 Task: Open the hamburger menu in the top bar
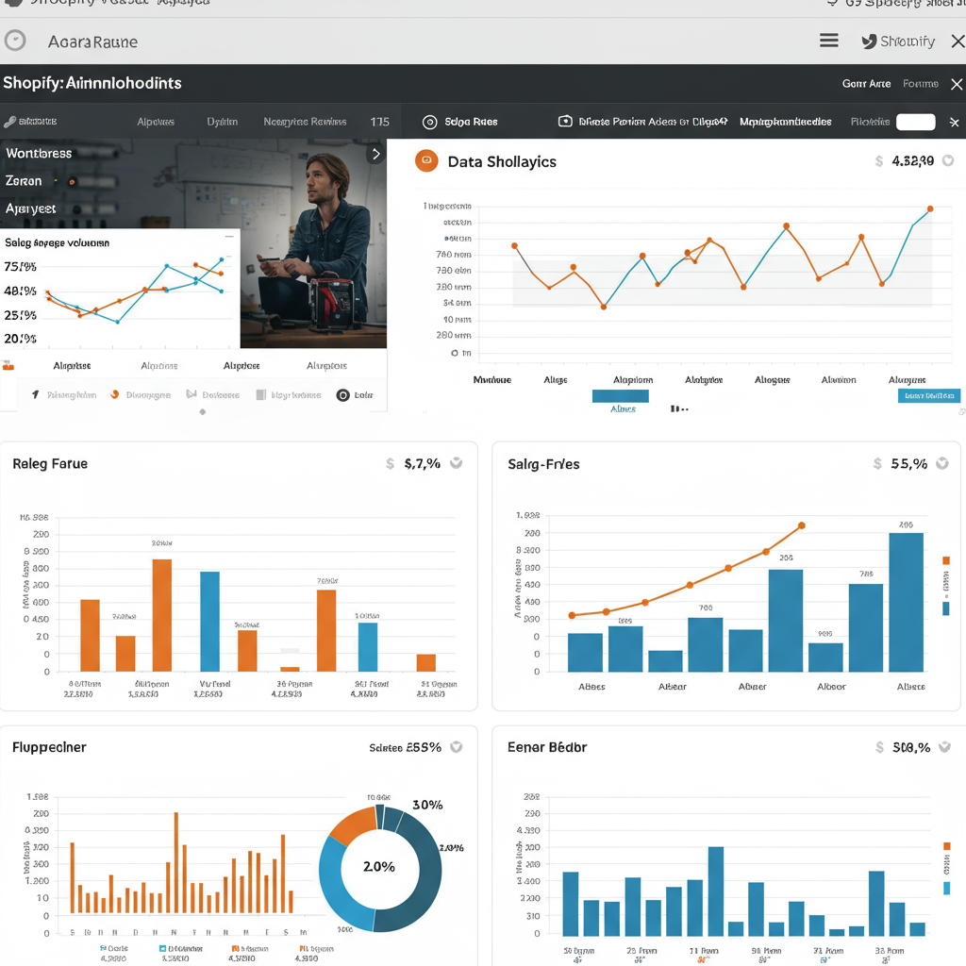829,41
